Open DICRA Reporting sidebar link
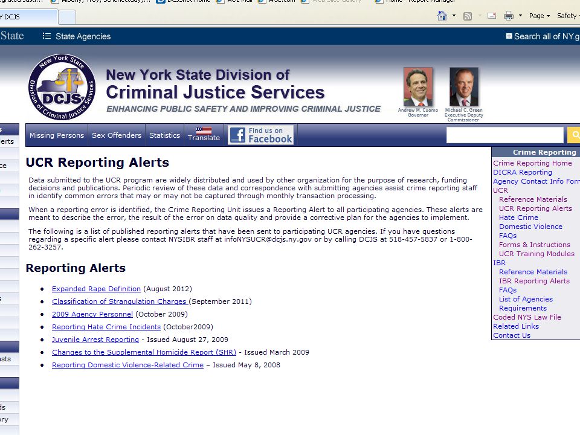This screenshot has width=580, height=435. pos(522,172)
